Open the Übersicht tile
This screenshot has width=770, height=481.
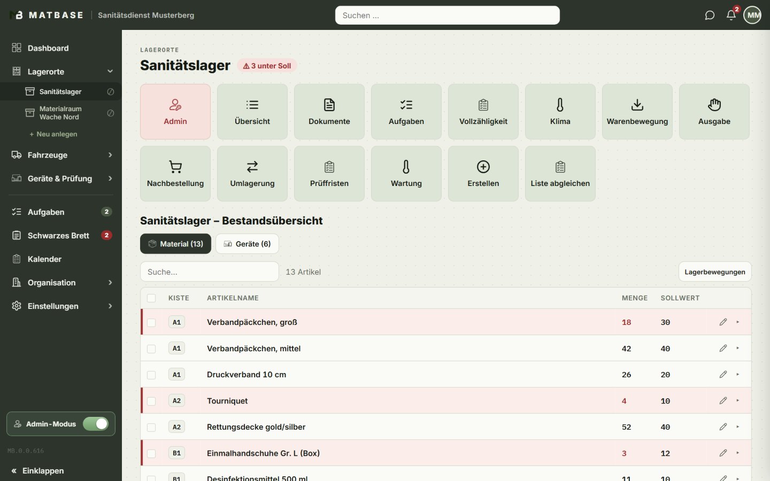click(252, 112)
